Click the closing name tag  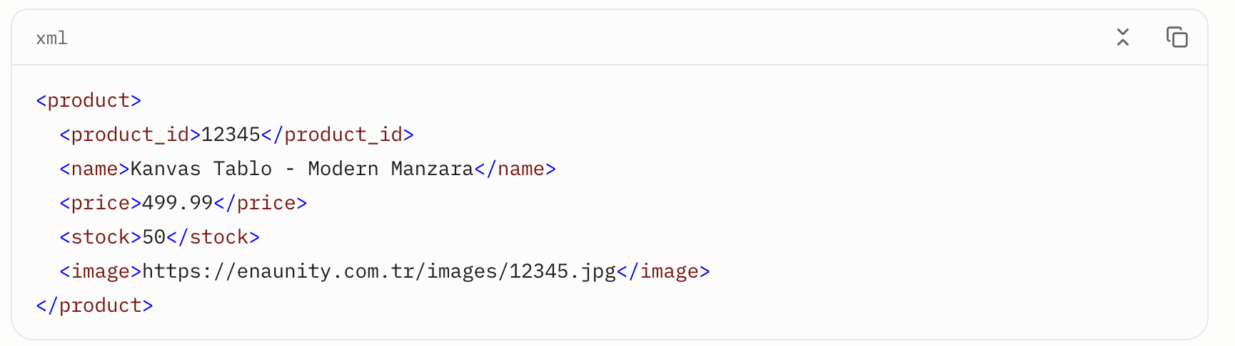pyautogui.click(x=515, y=169)
